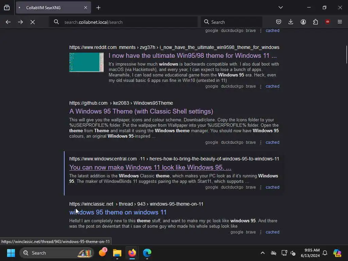348x261 pixels.
Task: Show hidden system tray icons
Action: point(263,253)
